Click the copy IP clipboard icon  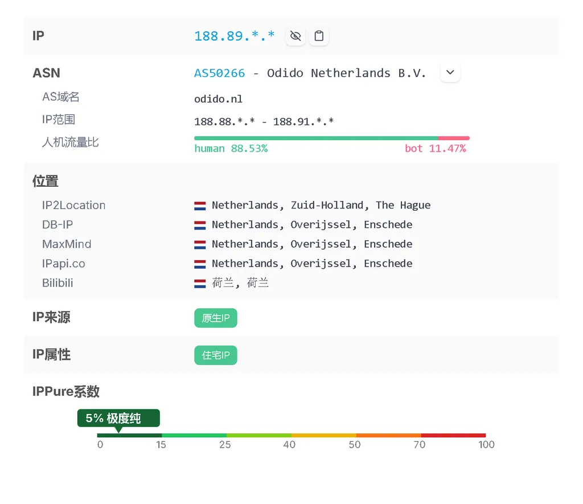(319, 35)
